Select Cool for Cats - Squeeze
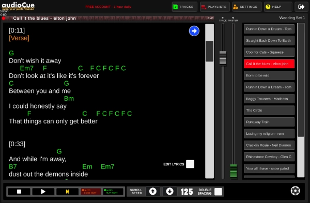The width and height of the screenshot is (310, 203). point(269,52)
